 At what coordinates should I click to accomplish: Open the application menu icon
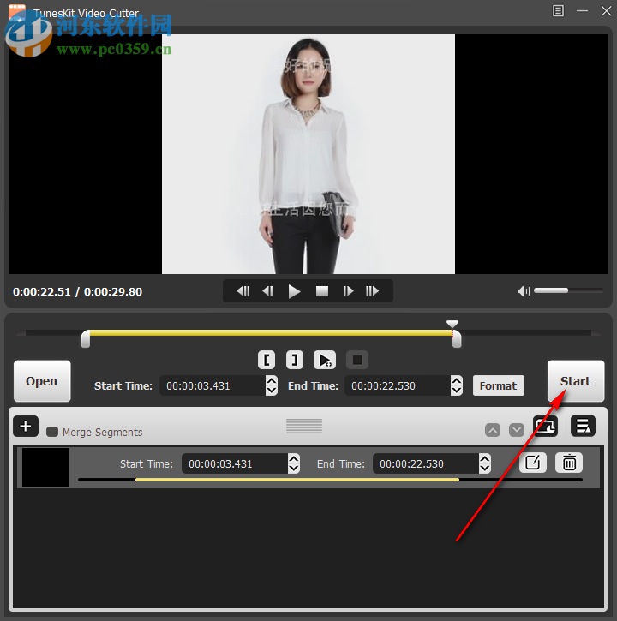(558, 10)
